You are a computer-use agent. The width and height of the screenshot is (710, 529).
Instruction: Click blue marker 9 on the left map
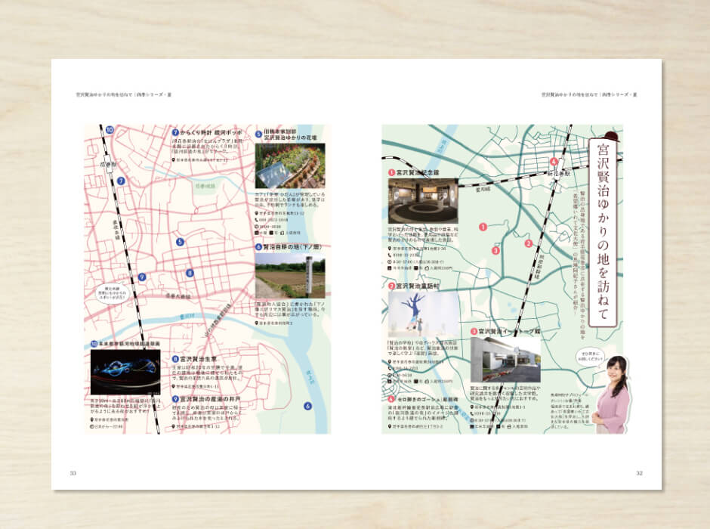tap(141, 277)
